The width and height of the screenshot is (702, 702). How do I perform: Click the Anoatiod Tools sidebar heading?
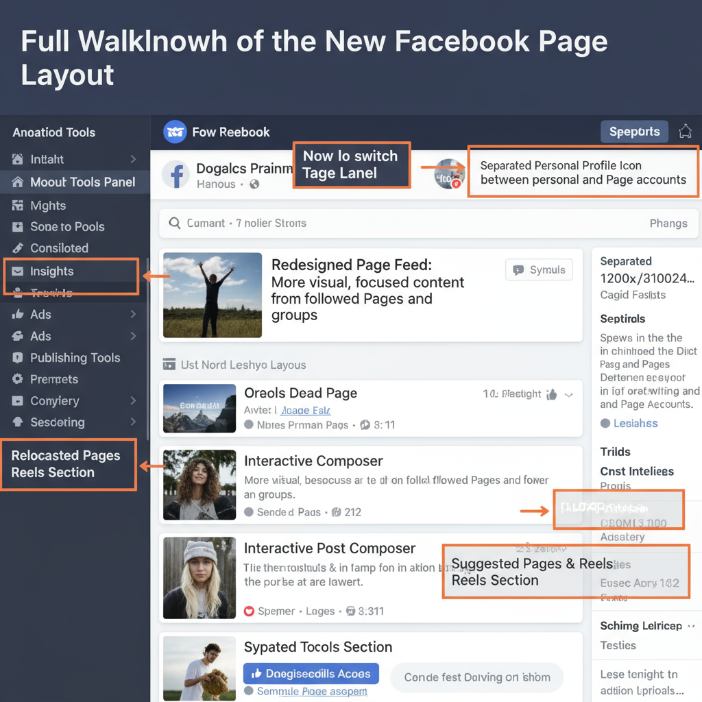click(53, 132)
